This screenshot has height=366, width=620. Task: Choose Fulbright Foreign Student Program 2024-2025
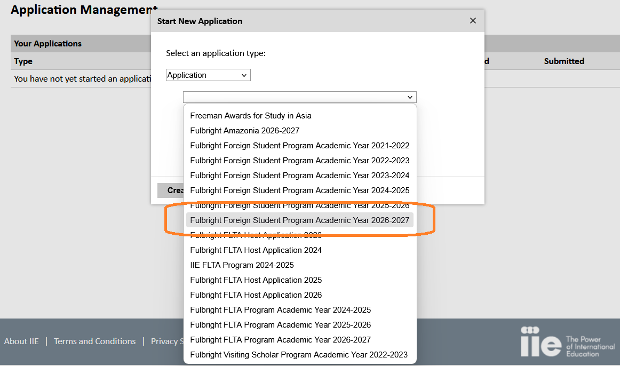tap(300, 190)
